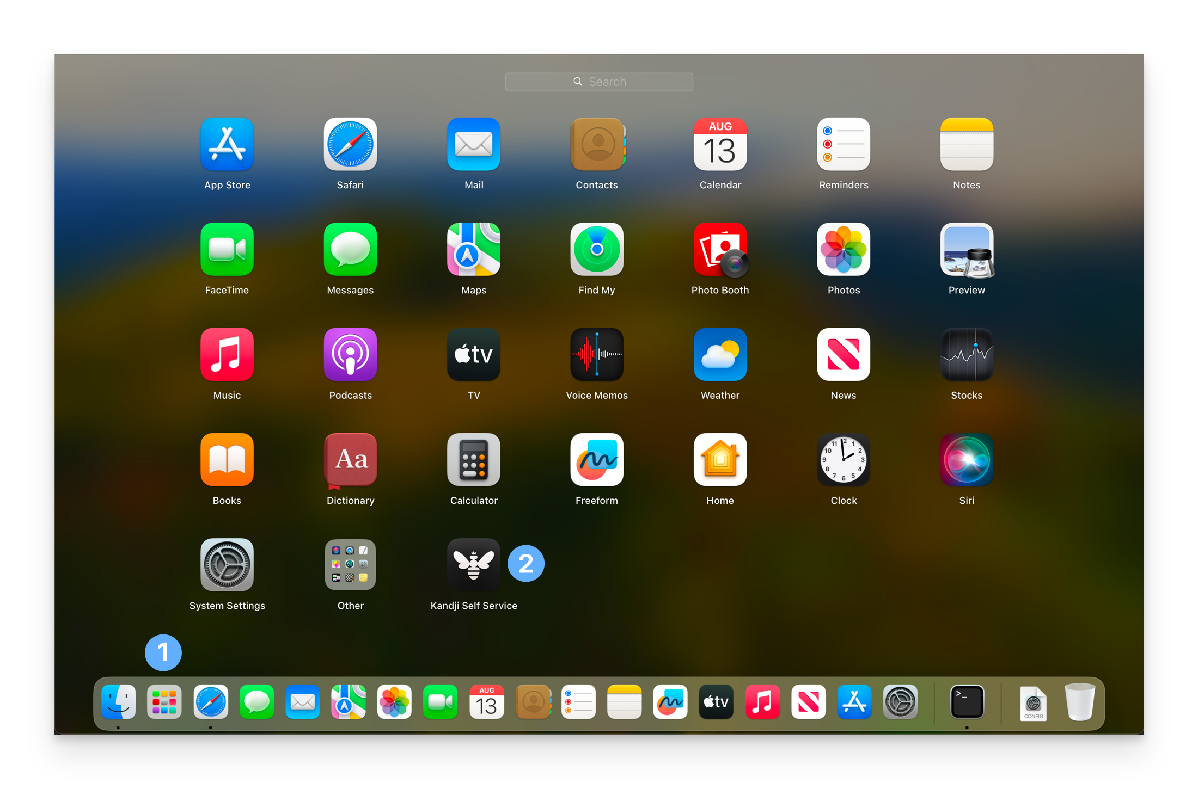Open the Preview app
This screenshot has width=1198, height=789.
(967, 250)
